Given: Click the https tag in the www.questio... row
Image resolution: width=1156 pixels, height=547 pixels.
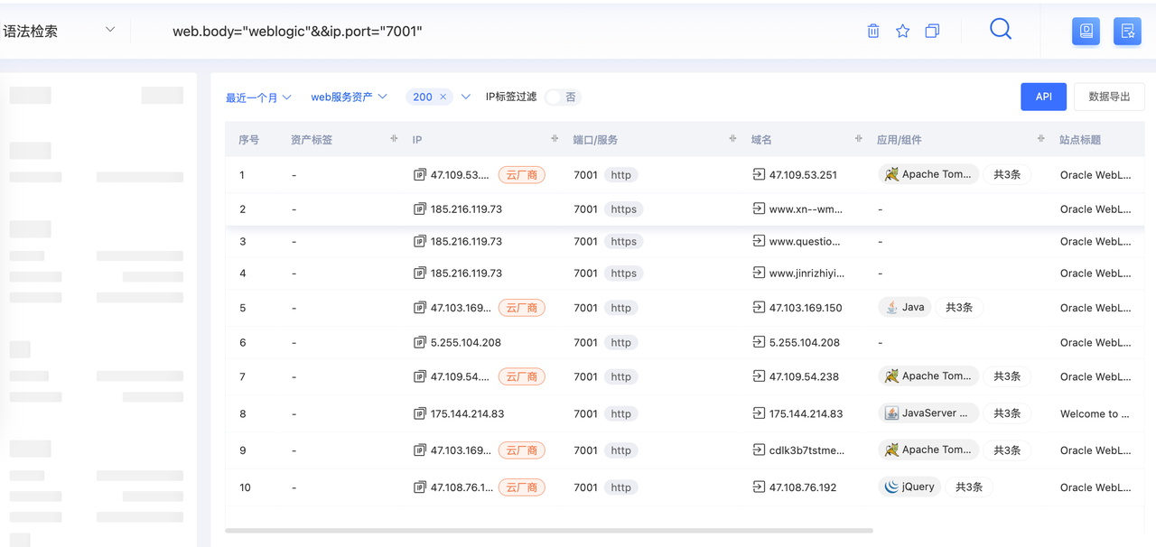Looking at the screenshot, I should pos(623,241).
